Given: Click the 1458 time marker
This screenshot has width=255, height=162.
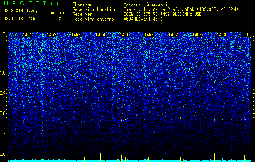Looking at the screenshot, I should point(197,35).
